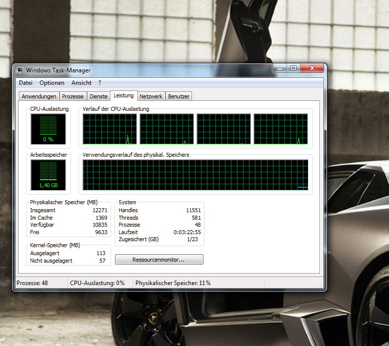This screenshot has height=346, width=389.
Task: Click the CPU-Auslastung 0 % gauge
Action: coord(48,129)
